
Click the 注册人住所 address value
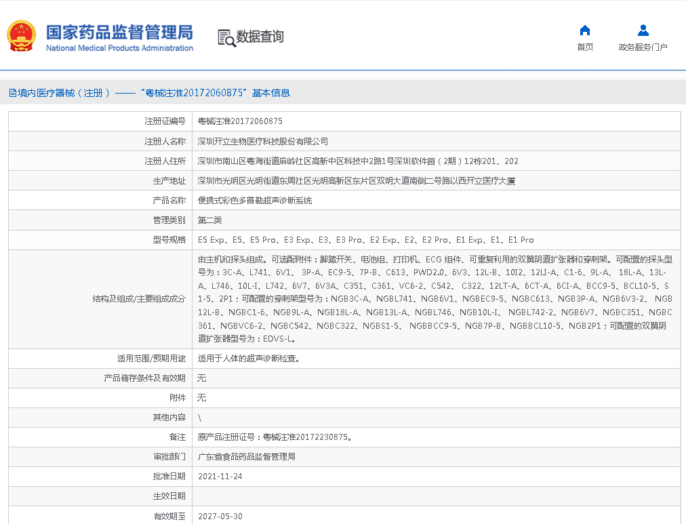(x=358, y=161)
